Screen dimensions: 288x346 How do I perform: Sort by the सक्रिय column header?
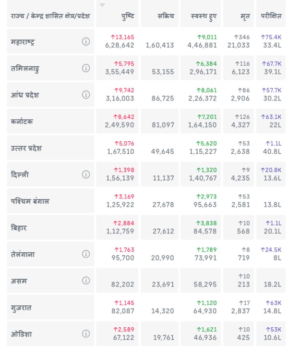click(166, 16)
